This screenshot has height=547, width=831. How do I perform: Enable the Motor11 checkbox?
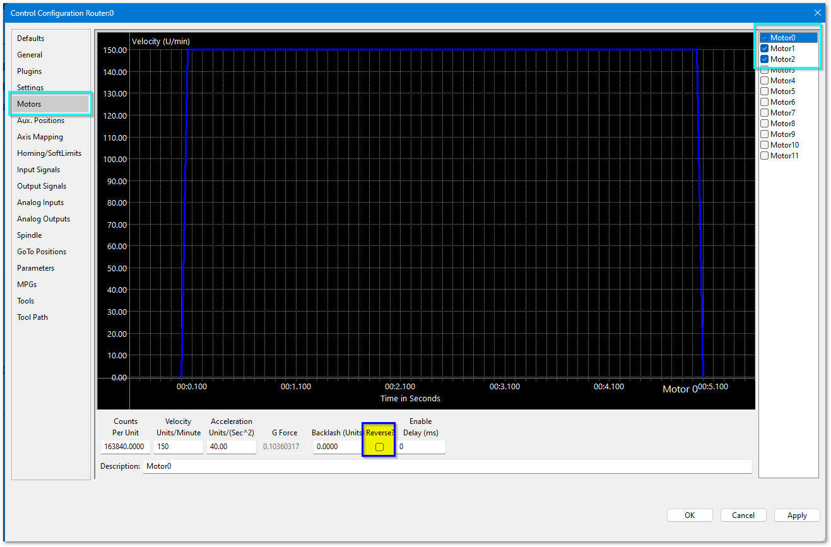764,156
